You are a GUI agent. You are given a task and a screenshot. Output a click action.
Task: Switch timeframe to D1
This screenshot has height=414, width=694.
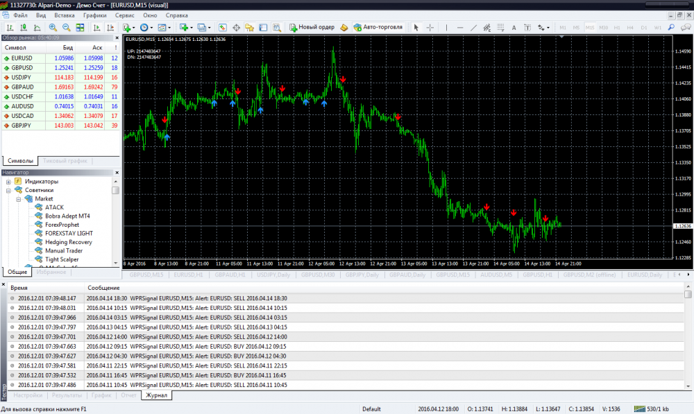[x=644, y=28]
